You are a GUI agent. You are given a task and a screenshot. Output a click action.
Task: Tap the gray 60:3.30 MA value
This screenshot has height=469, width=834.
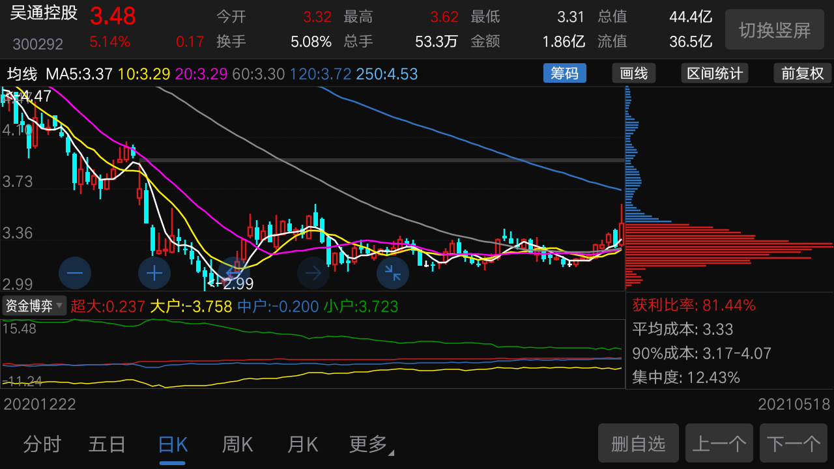259,74
